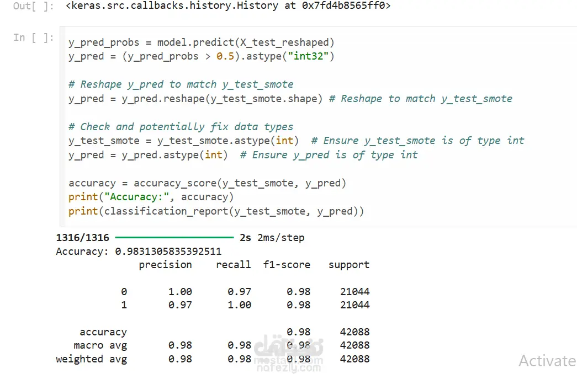Click the 'macro avg' row label

(x=100, y=345)
